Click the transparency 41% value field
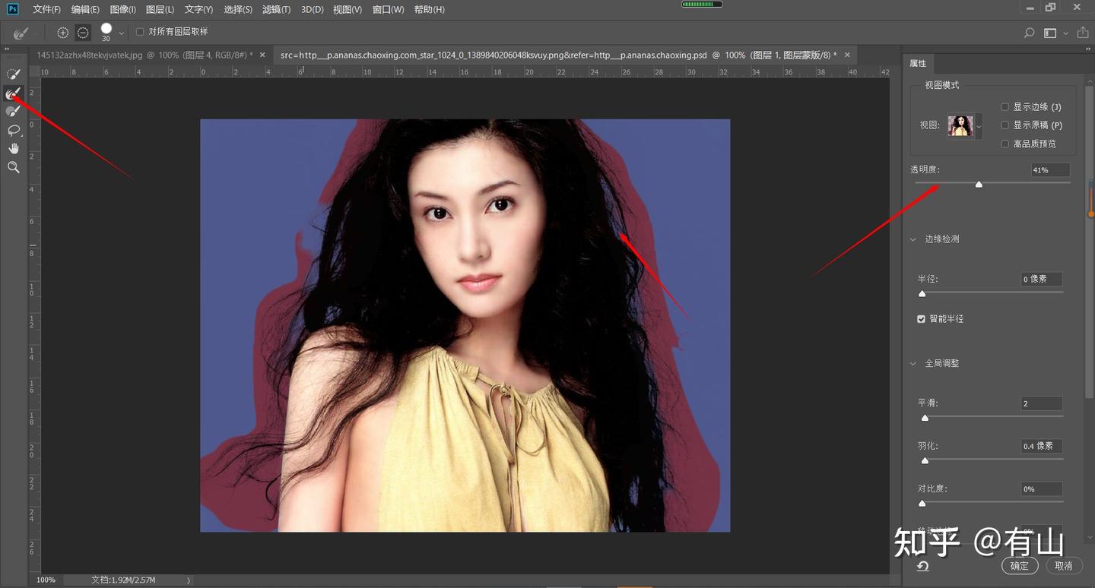The width and height of the screenshot is (1095, 588). (1050, 170)
